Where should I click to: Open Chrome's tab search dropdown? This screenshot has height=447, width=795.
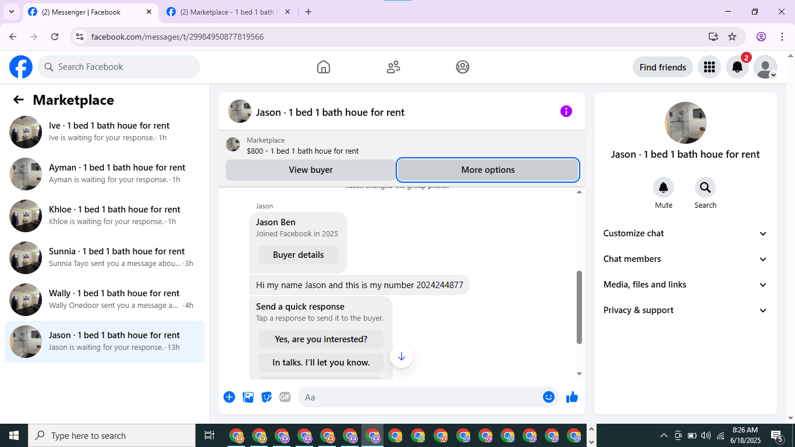11,12
